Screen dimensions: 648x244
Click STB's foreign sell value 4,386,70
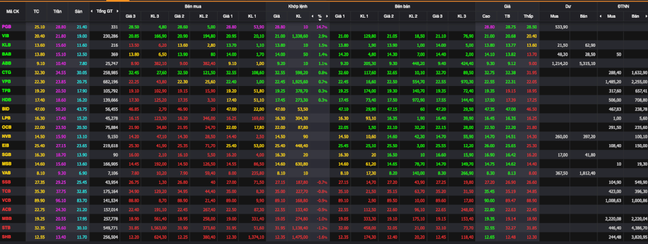pyautogui.click(x=640, y=228)
